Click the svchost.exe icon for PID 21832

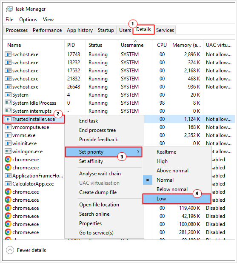click(x=8, y=78)
